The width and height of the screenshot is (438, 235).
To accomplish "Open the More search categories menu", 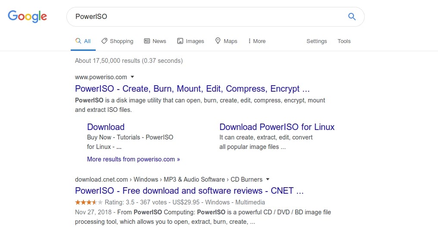I will tap(257, 41).
